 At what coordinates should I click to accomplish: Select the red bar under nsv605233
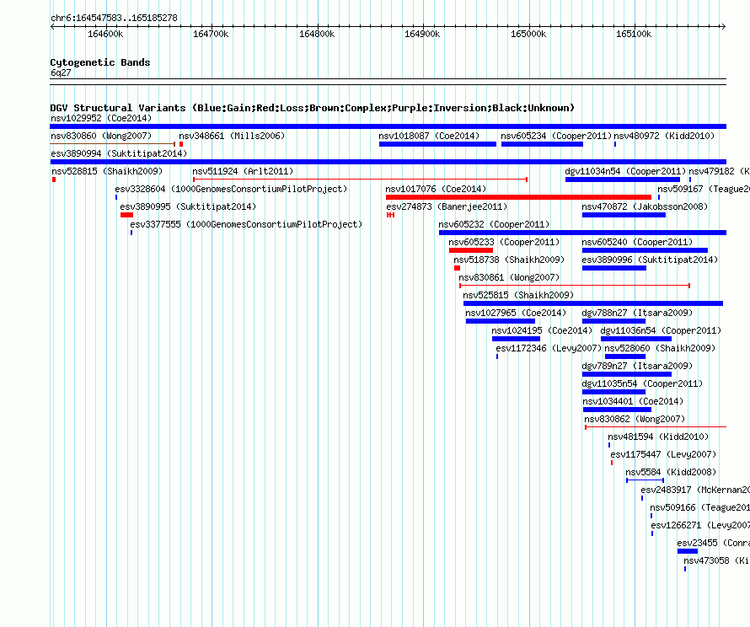click(471, 250)
